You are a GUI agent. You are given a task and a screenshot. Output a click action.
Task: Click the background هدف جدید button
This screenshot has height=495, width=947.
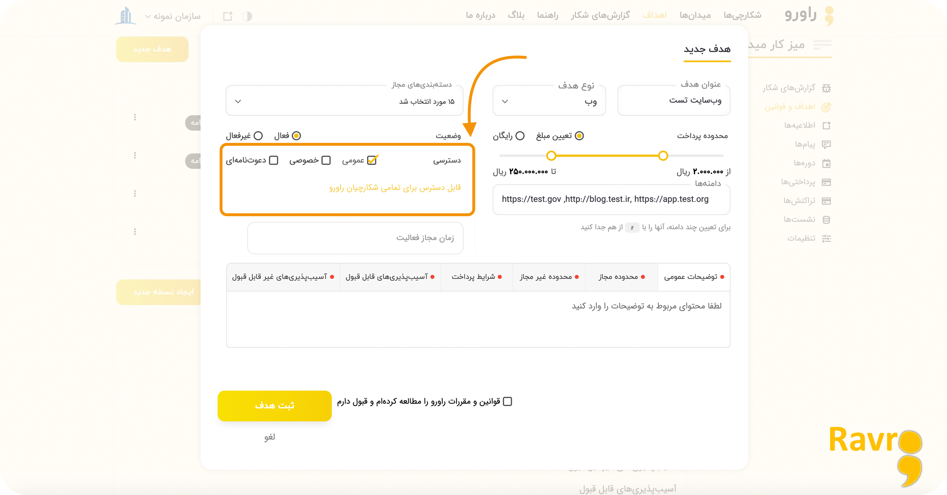click(152, 49)
